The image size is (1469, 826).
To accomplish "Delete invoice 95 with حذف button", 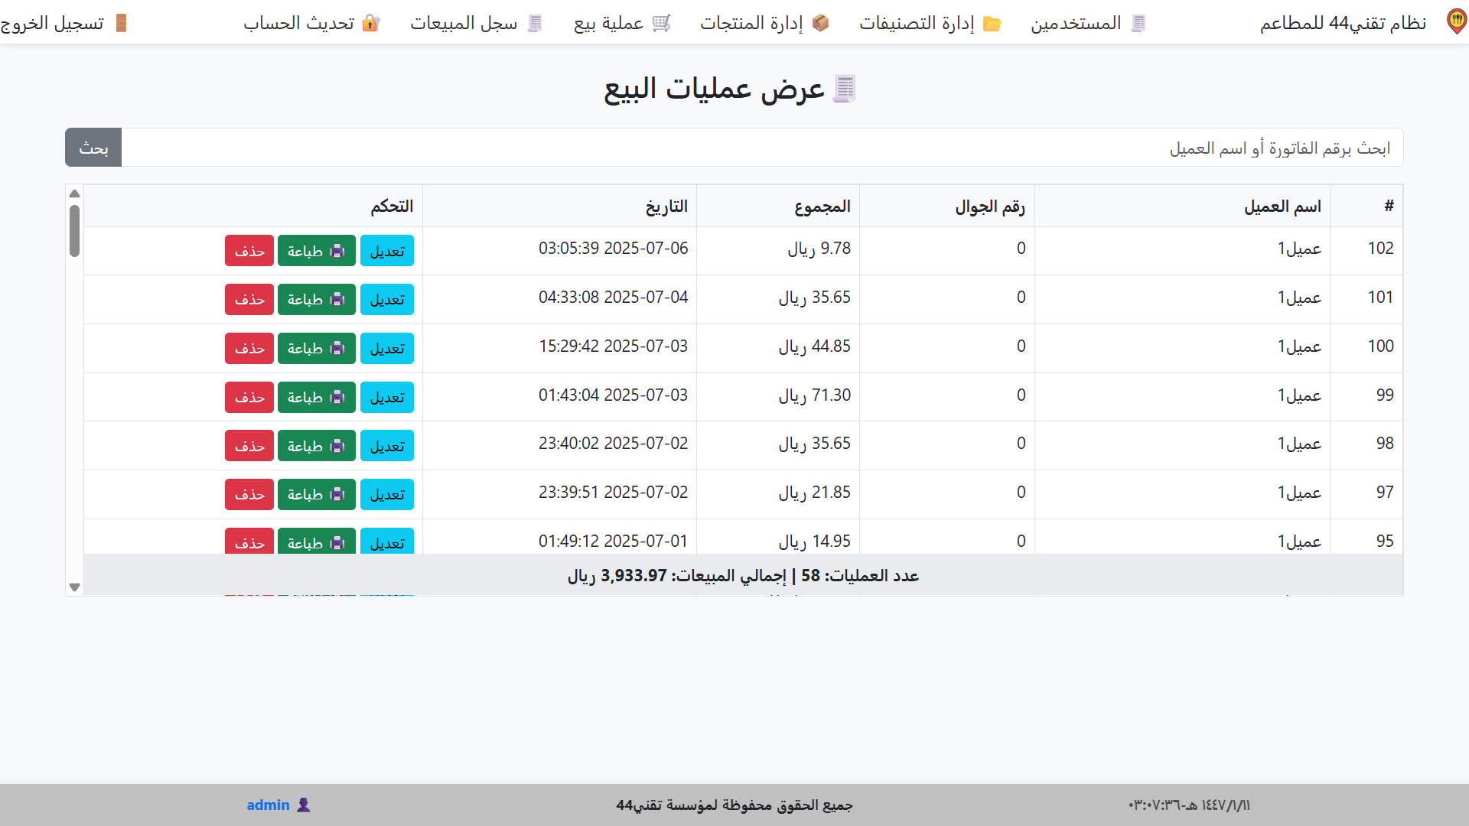I will 249,541.
